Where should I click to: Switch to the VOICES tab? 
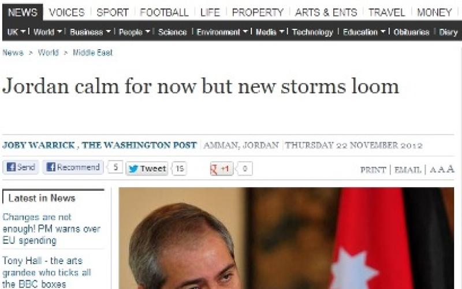click(66, 12)
